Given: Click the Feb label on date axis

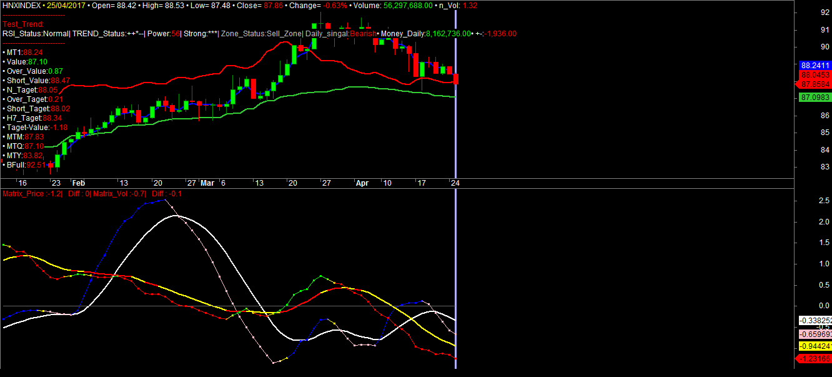Looking at the screenshot, I should [x=78, y=183].
